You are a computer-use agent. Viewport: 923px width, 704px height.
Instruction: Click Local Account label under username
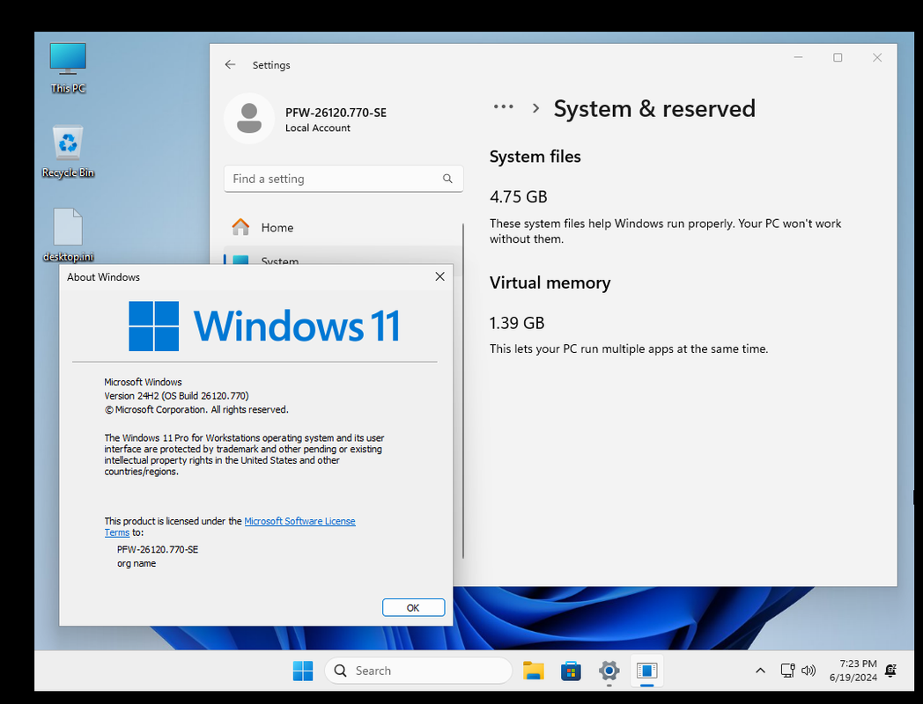pyautogui.click(x=317, y=128)
